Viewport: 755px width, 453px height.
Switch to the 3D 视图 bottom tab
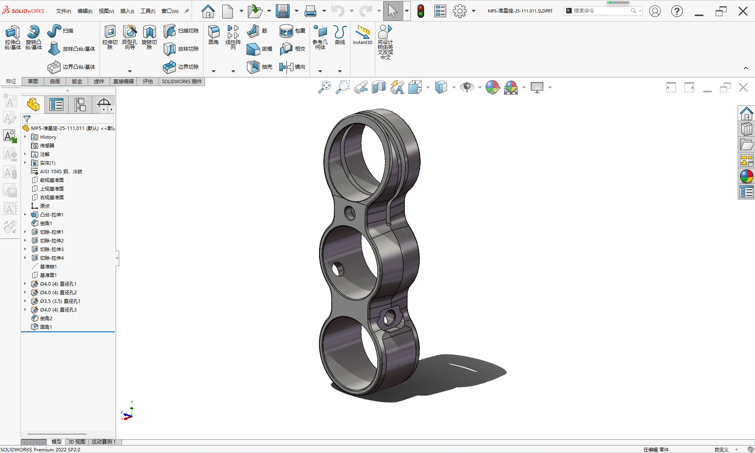(x=77, y=442)
